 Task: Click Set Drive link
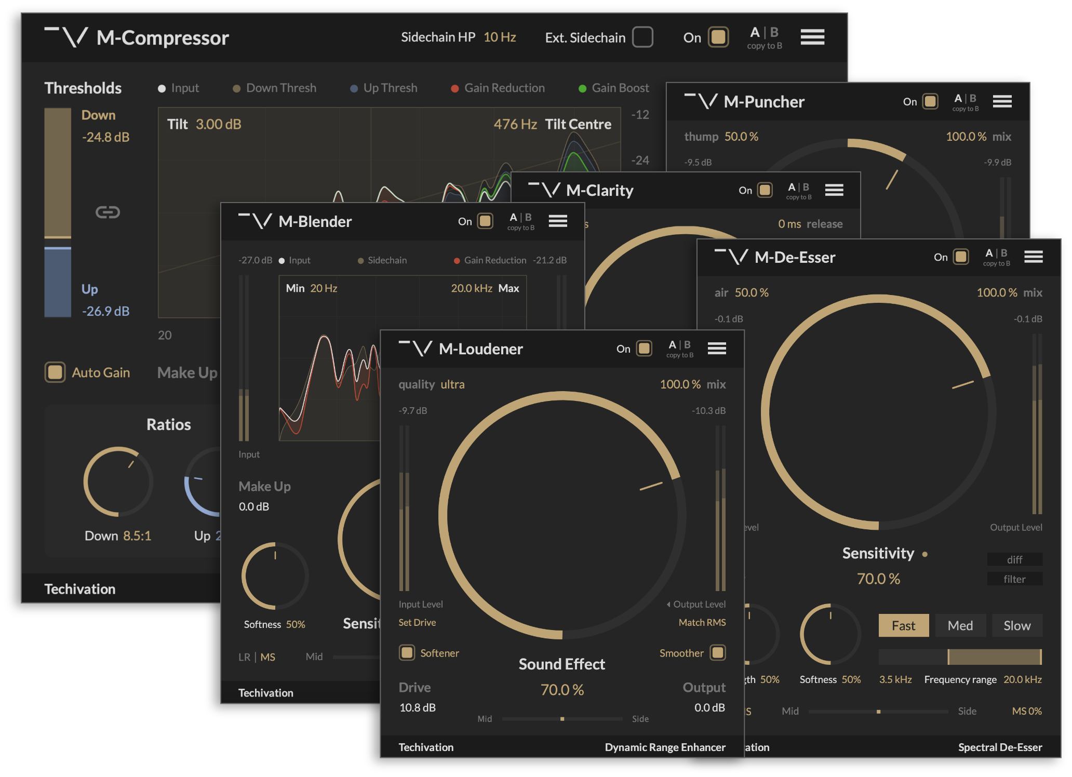tap(417, 622)
